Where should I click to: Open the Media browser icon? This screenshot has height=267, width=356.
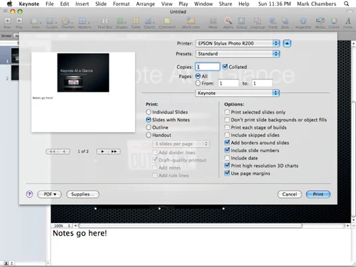click(x=320, y=21)
